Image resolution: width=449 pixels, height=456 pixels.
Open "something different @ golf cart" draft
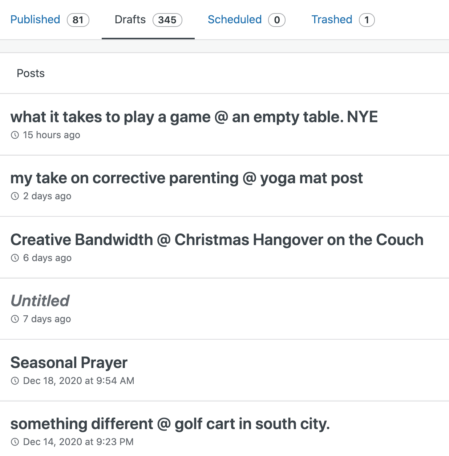coord(170,424)
